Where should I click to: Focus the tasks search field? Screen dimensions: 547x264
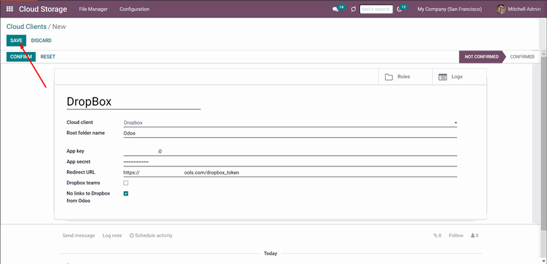click(x=376, y=9)
